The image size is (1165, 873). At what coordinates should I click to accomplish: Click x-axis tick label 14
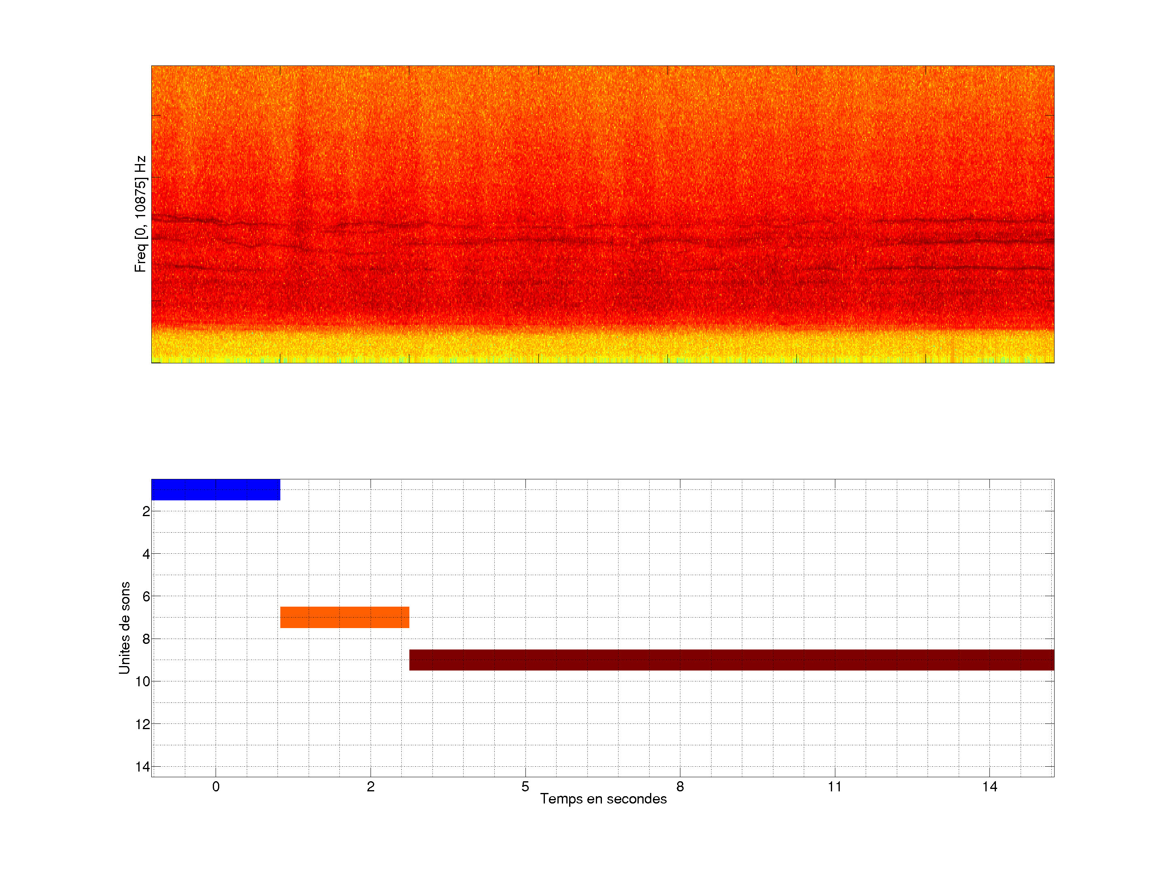click(989, 787)
